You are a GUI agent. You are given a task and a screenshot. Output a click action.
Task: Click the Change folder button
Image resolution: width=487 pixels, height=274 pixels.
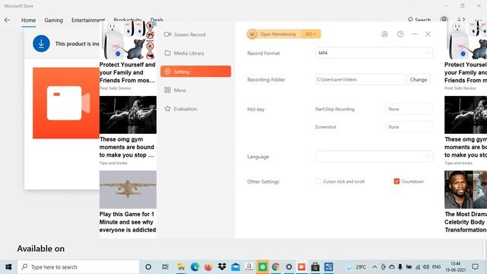419,79
